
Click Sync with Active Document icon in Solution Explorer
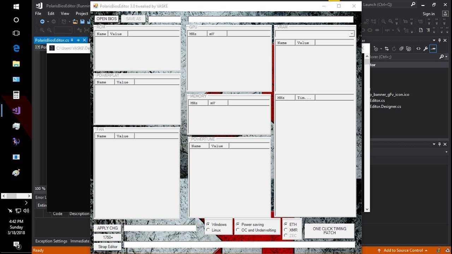(386, 49)
